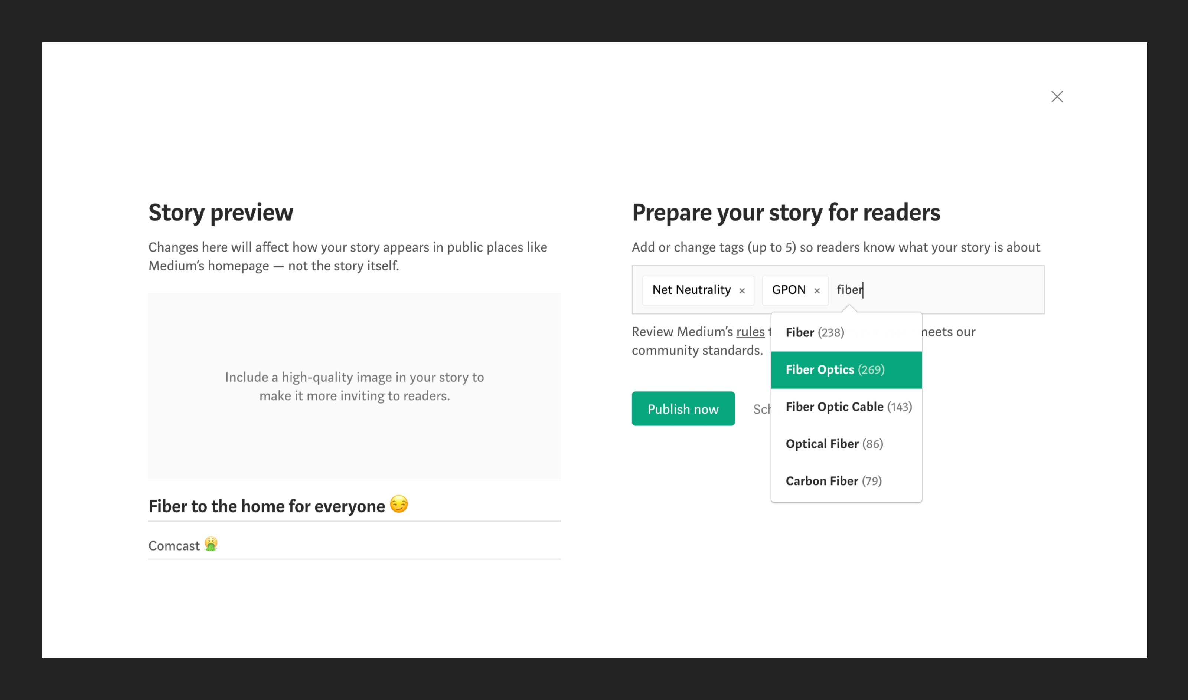Viewport: 1188px width, 700px height.
Task: Remove the GPON tag
Action: (x=817, y=290)
